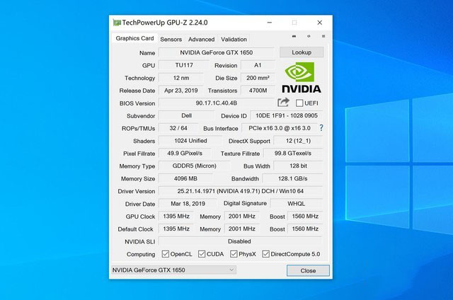Click the refresh icon near the tabs
Screen dimensions: 453x300
point(309,36)
